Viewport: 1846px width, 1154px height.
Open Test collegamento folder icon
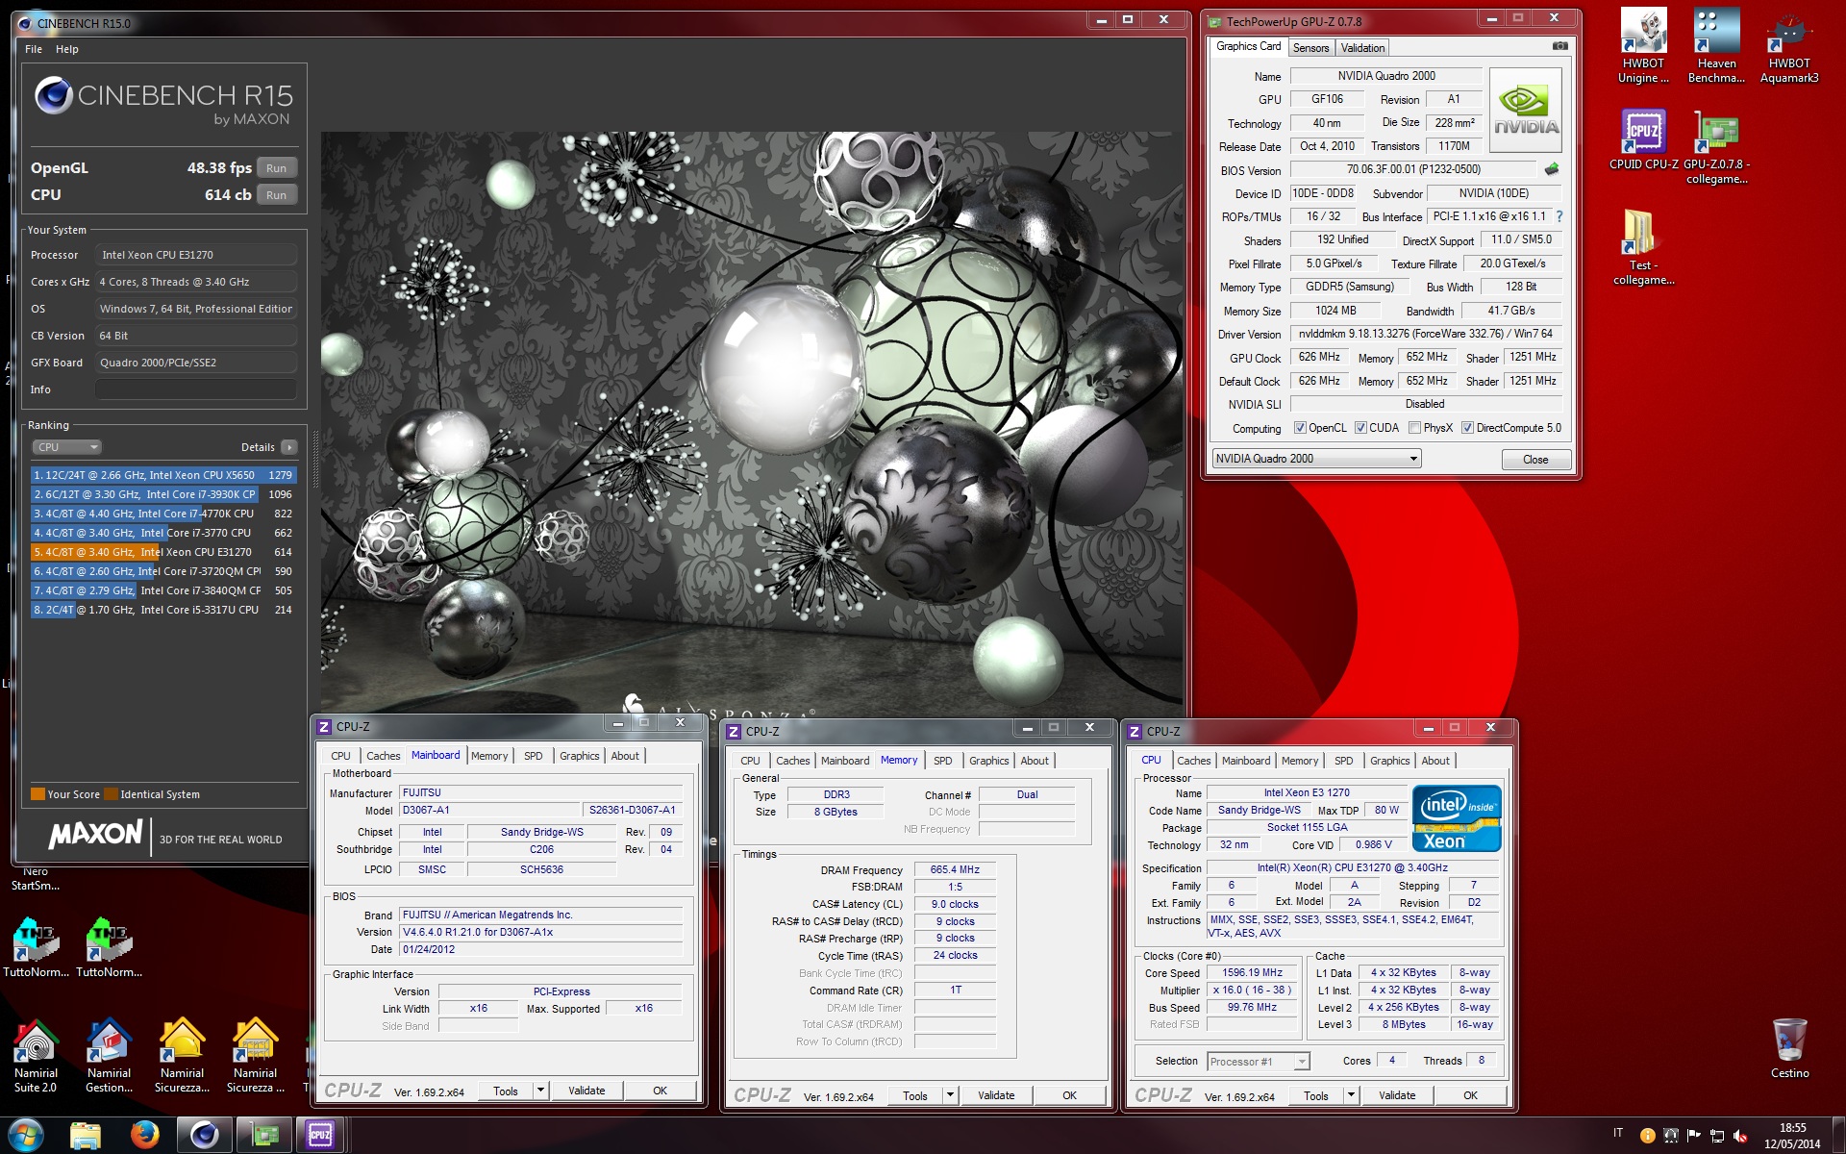1643,247
